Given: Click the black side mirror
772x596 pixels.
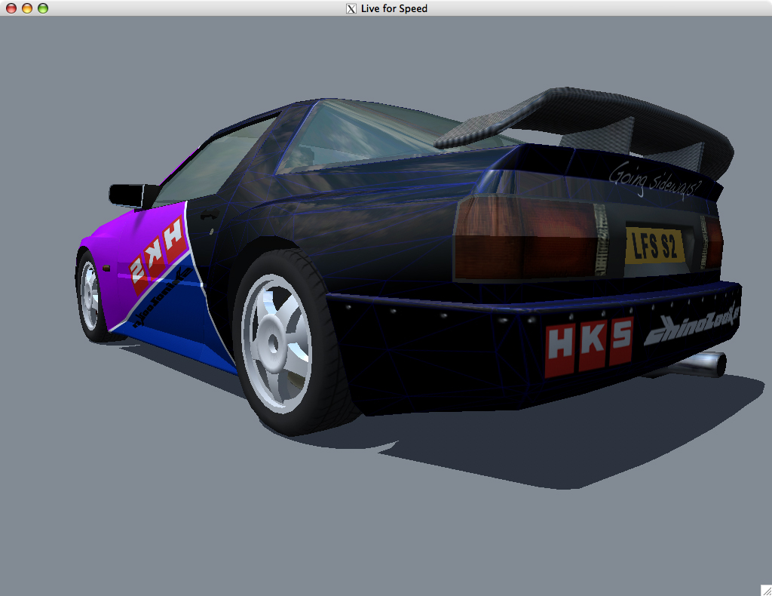Looking at the screenshot, I should pos(127,195).
